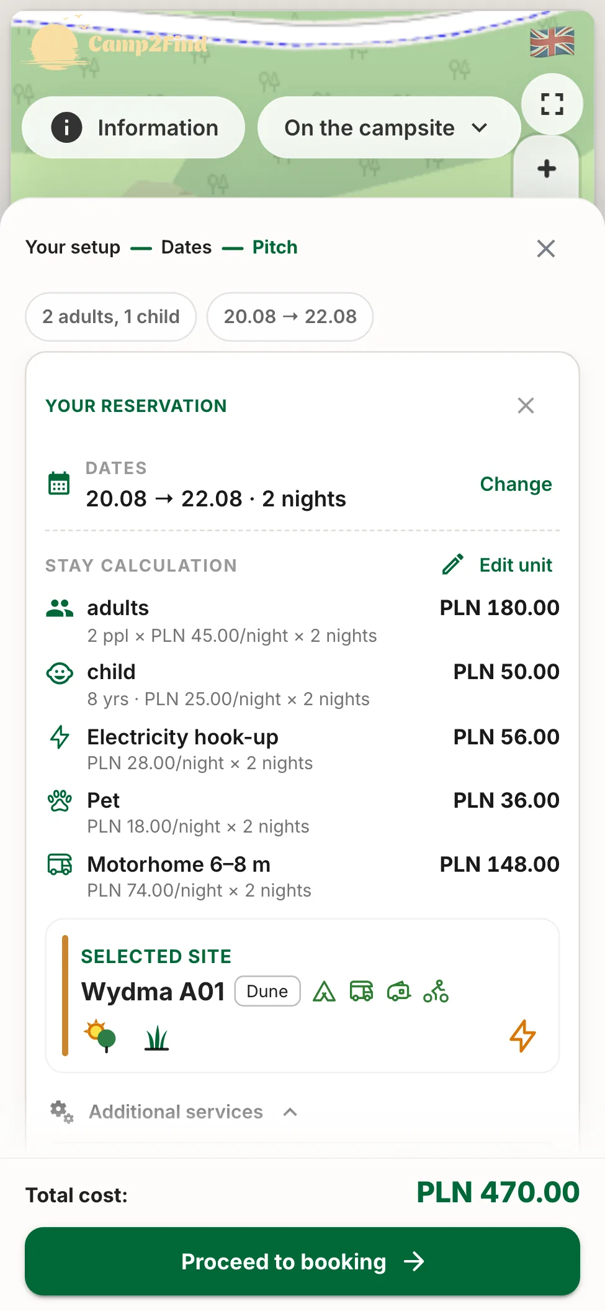This screenshot has height=1311, width=605.
Task: Click the grass surface icon
Action: click(x=156, y=1038)
